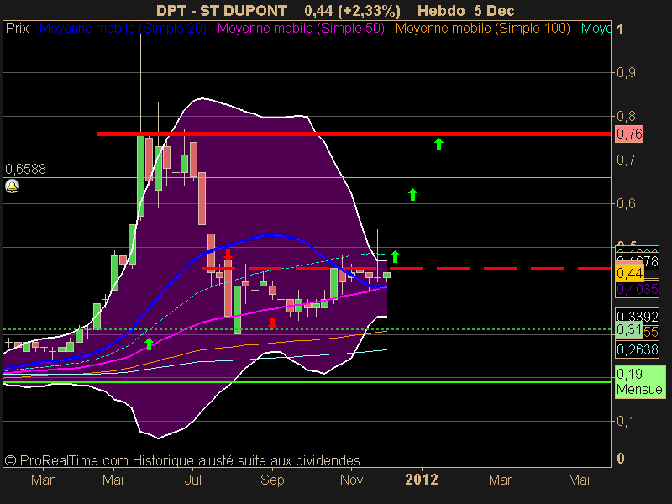672x504 pixels.
Task: Select the green dotted horizontal line
Action: coord(307,329)
